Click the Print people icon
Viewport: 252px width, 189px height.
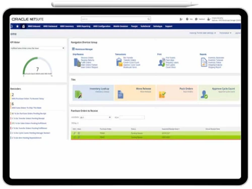(161, 62)
